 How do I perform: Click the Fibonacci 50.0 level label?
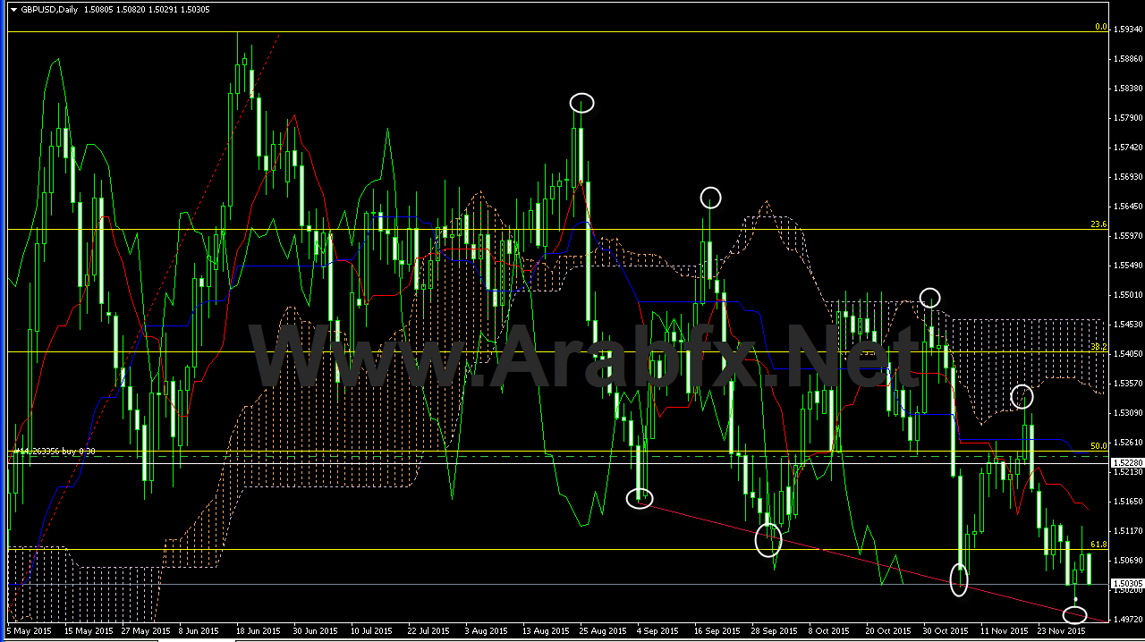pos(1099,445)
